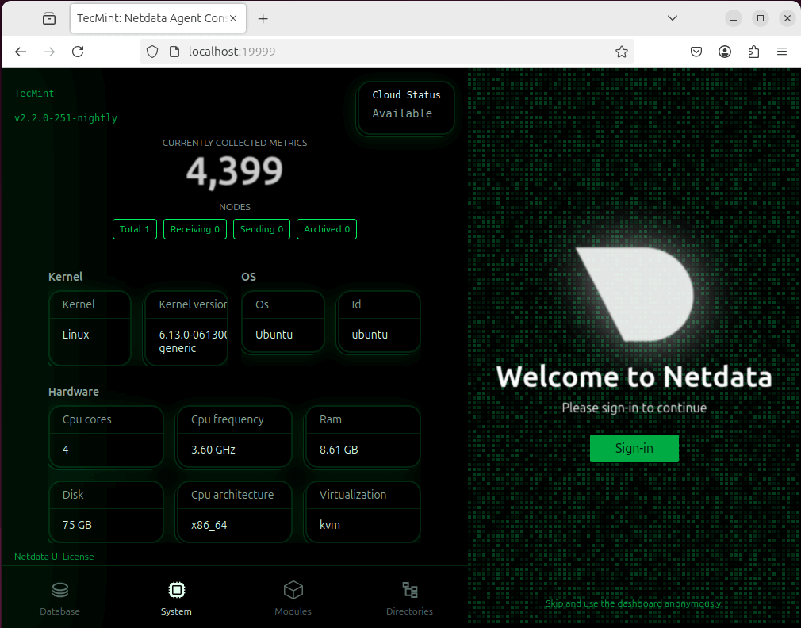801x628 pixels.
Task: Skip and use the dashboard anonymously
Action: point(634,603)
